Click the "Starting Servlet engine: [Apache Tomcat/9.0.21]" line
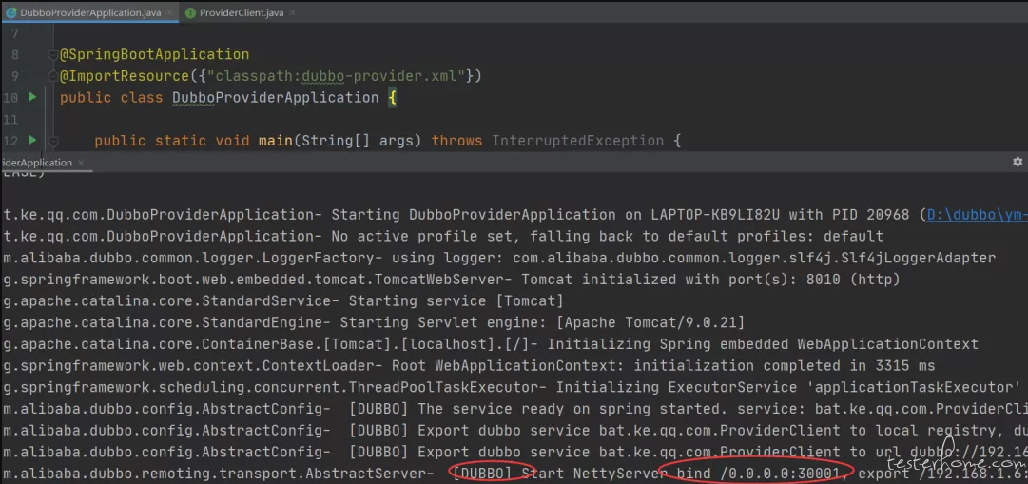This screenshot has height=484, width=1028. pyautogui.click(x=374, y=322)
